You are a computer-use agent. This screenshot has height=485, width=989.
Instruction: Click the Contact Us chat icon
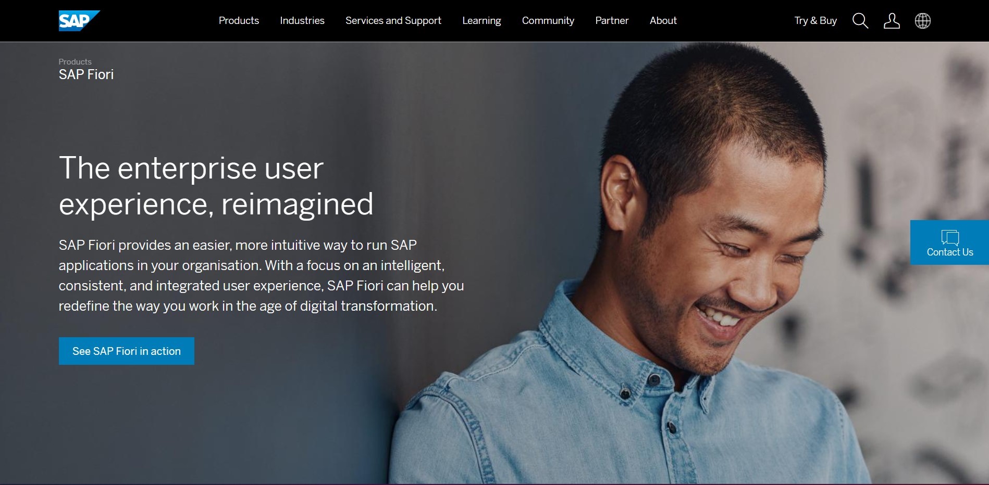point(950,237)
